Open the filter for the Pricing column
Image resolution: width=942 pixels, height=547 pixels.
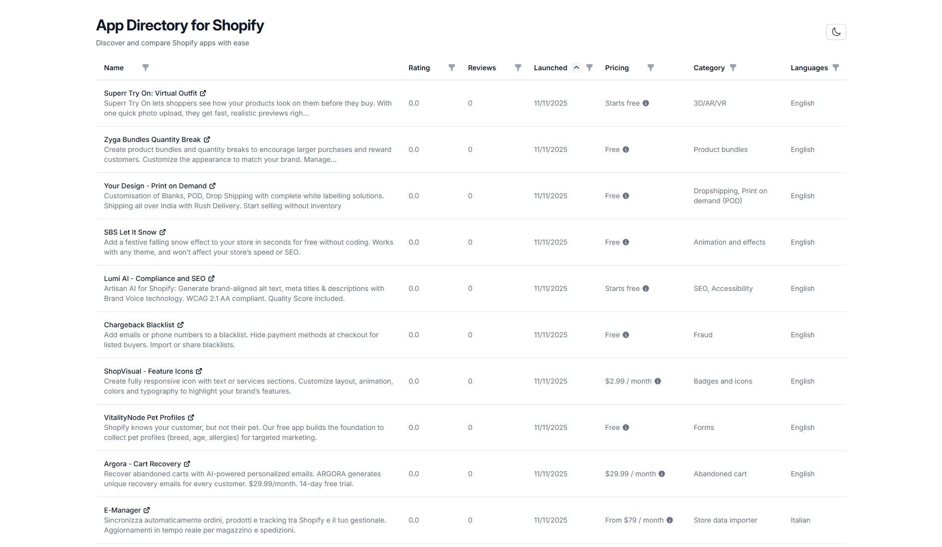[651, 68]
